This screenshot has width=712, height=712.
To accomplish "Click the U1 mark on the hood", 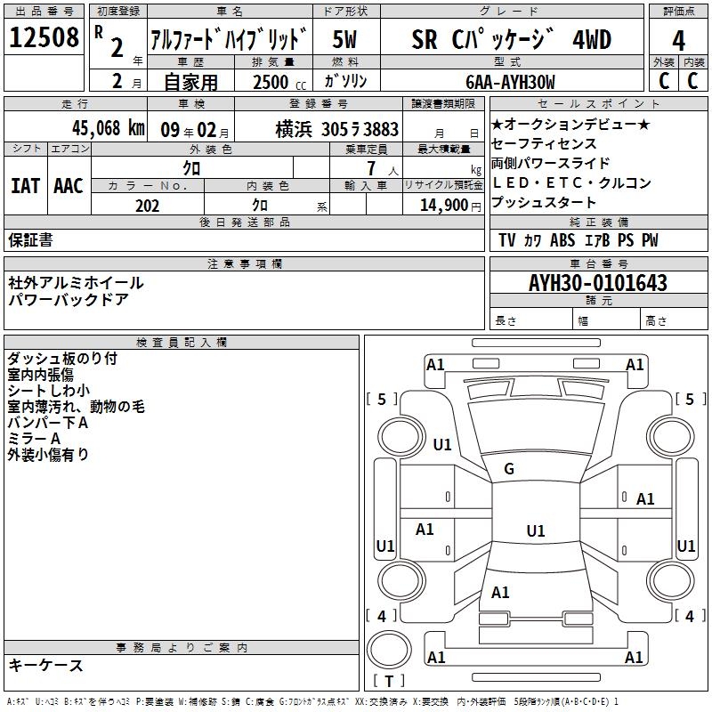I will tap(442, 444).
